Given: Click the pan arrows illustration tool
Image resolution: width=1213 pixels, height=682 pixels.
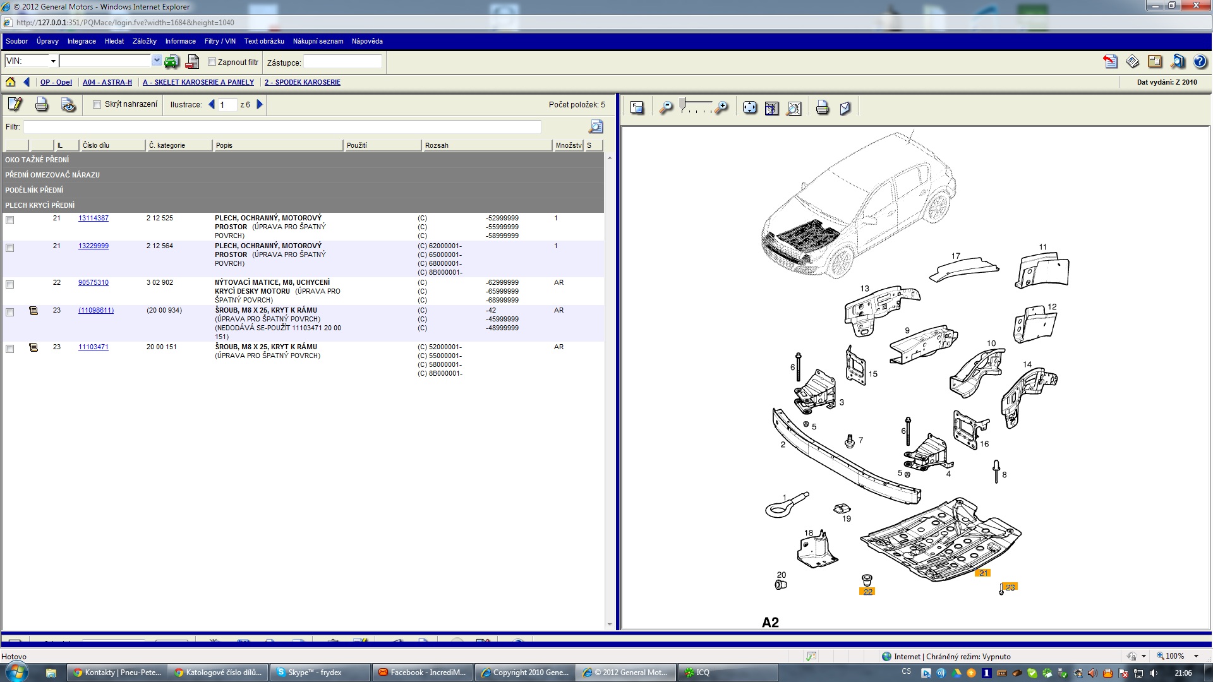Looking at the screenshot, I should tap(749, 108).
